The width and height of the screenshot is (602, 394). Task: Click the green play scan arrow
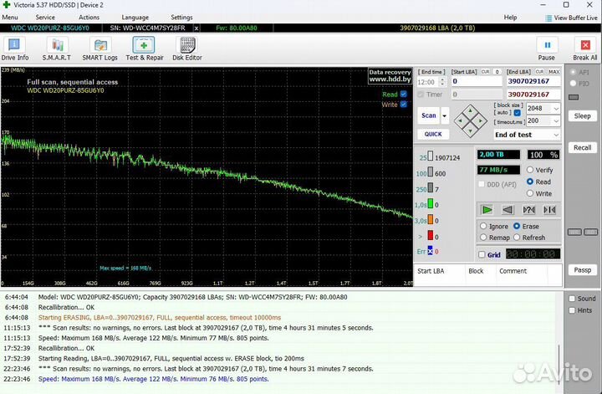487,209
